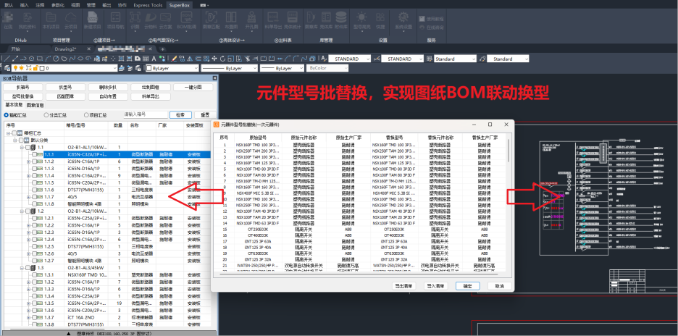The width and height of the screenshot is (678, 336).
Task: Select the multiline Text tool
Action: point(155,59)
